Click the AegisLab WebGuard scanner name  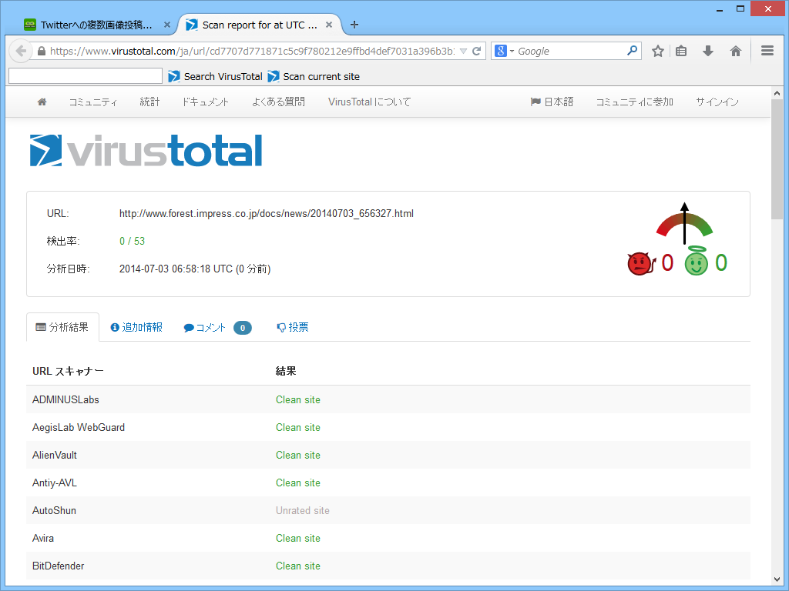coord(79,427)
